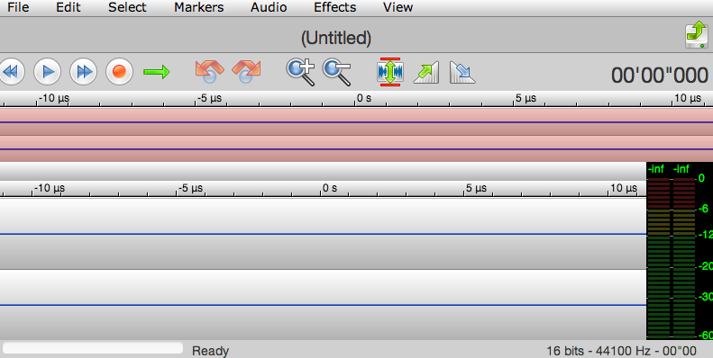Apply fade out with the blue arrow icon
This screenshot has height=358, width=713.
click(x=462, y=72)
